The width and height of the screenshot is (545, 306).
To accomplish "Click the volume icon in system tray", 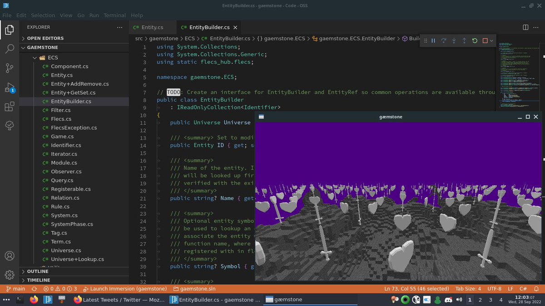I will pos(458,300).
